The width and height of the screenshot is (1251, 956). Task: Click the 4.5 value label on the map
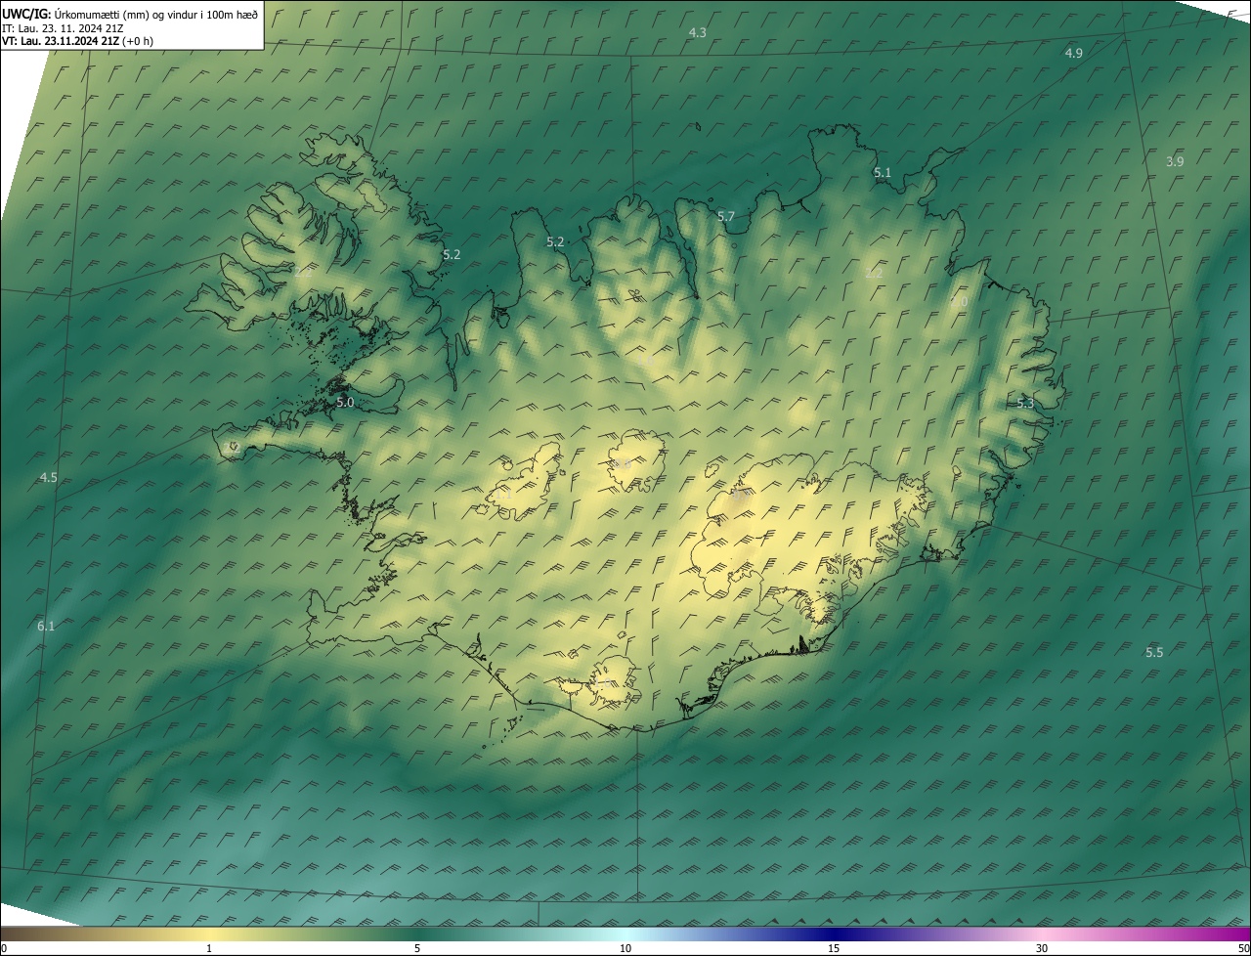click(48, 477)
